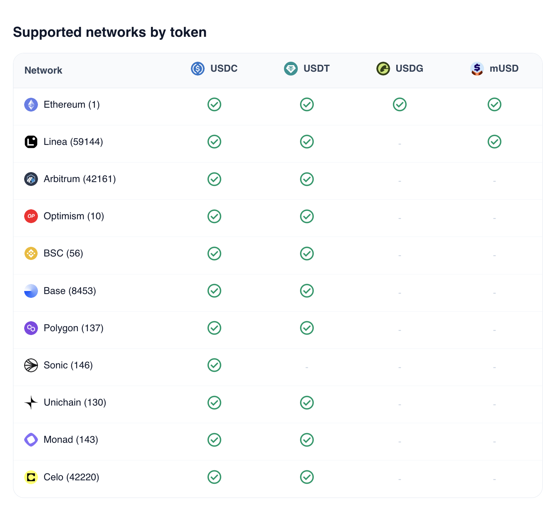Select the "Unichain (130)" network name
This screenshot has width=558, height=506.
pyautogui.click(x=75, y=402)
